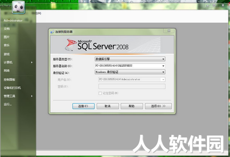Image resolution: width=230 pixels, height=157 pixels.
Task: Click the PC-201305051414\SQLEXPRESS server name text
Action: coord(114,66)
